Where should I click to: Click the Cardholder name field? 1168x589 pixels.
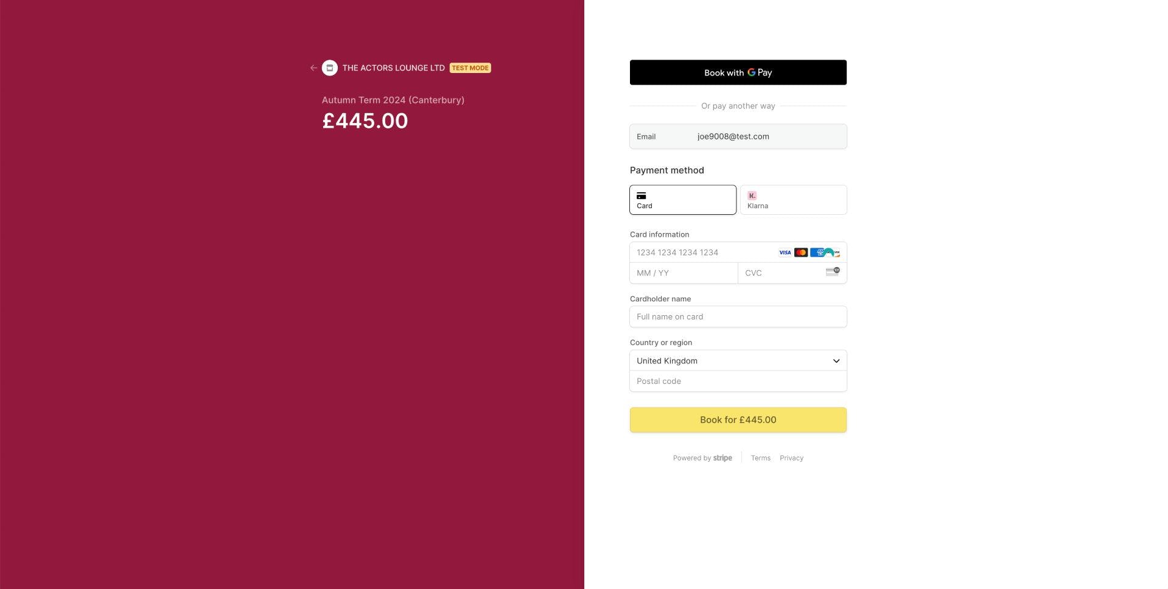(x=738, y=317)
